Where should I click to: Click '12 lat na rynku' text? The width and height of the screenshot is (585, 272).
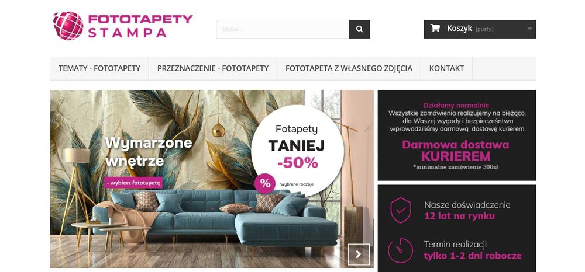click(x=460, y=216)
